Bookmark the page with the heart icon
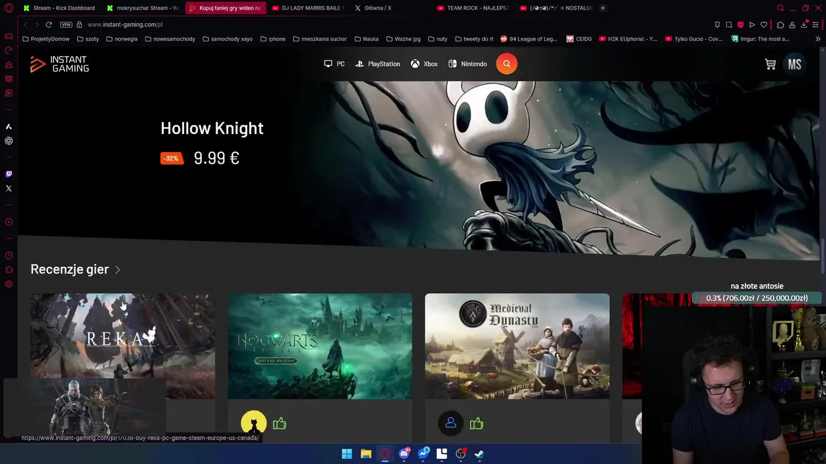 coord(763,24)
